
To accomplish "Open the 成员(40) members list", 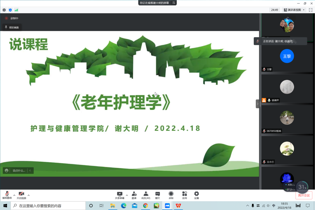I will tap(146, 195).
